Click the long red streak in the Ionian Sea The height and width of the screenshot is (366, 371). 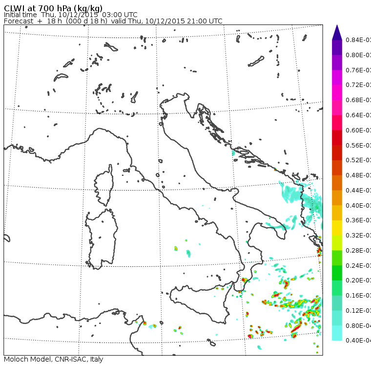tap(296, 326)
